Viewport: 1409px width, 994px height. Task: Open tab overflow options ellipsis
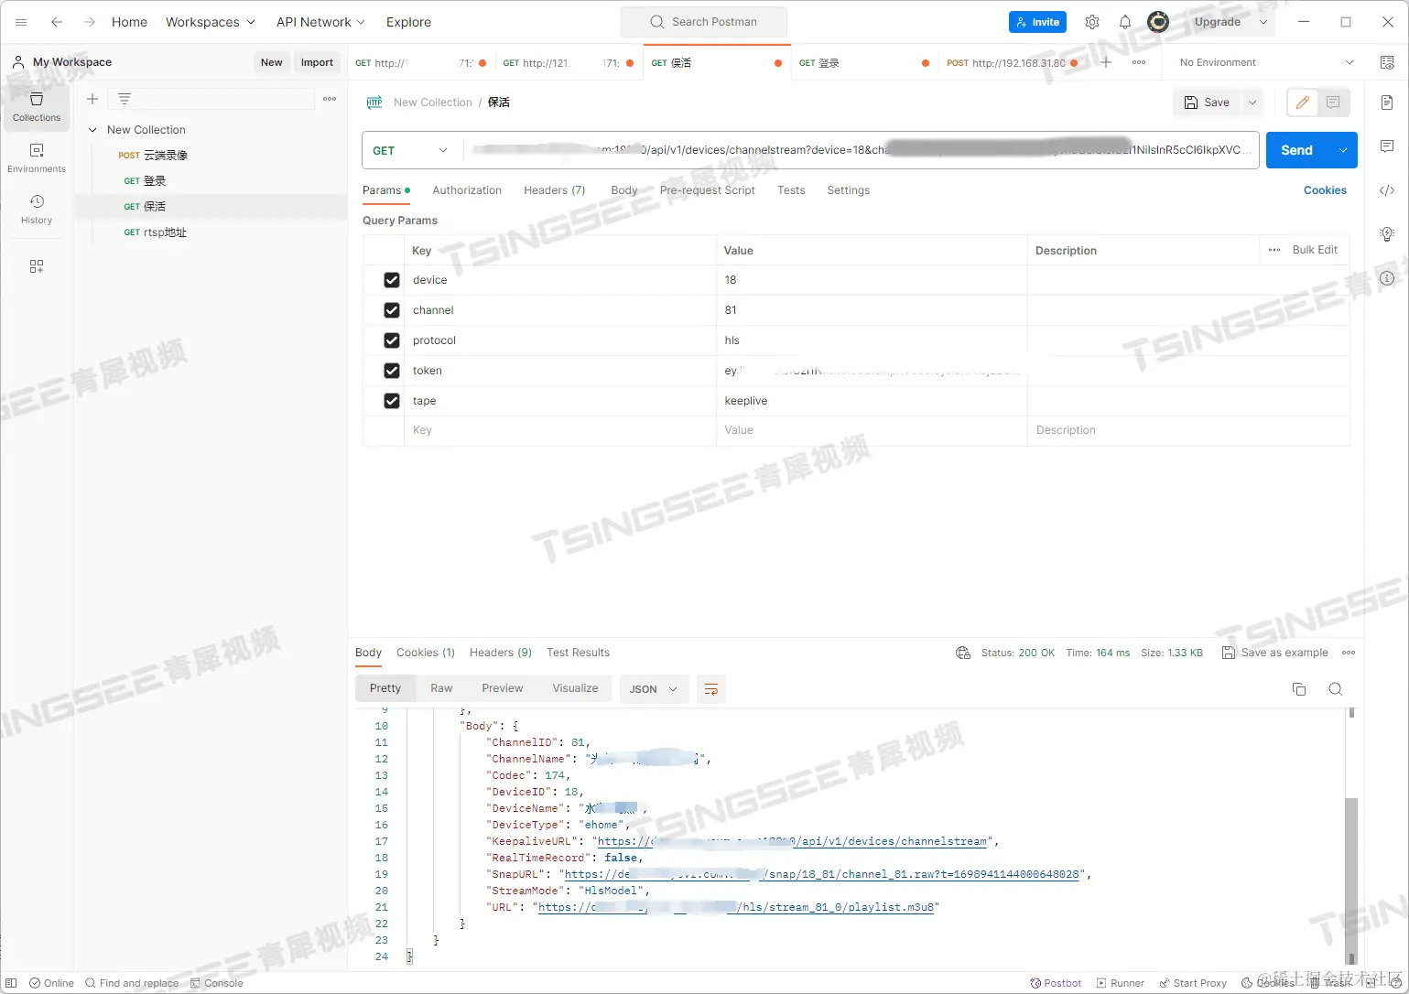[x=1139, y=62]
